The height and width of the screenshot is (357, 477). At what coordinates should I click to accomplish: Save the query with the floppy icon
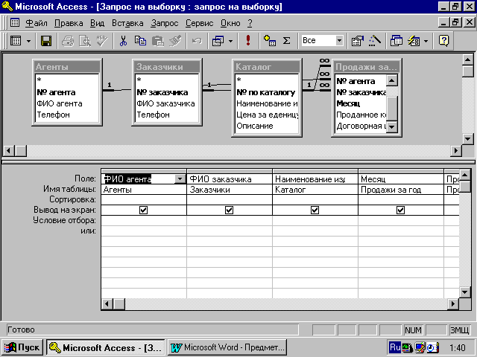[x=46, y=41]
